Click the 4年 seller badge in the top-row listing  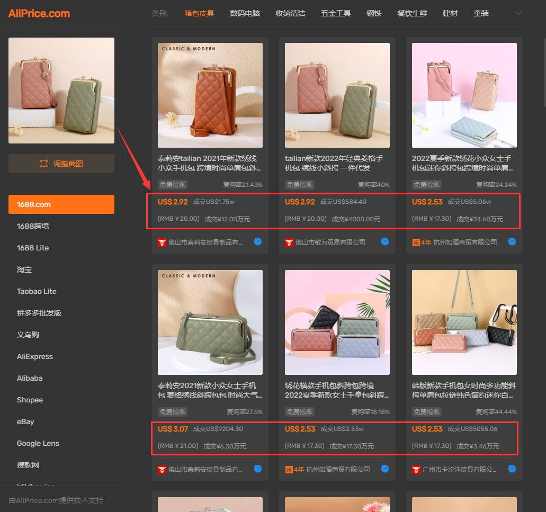coord(422,242)
